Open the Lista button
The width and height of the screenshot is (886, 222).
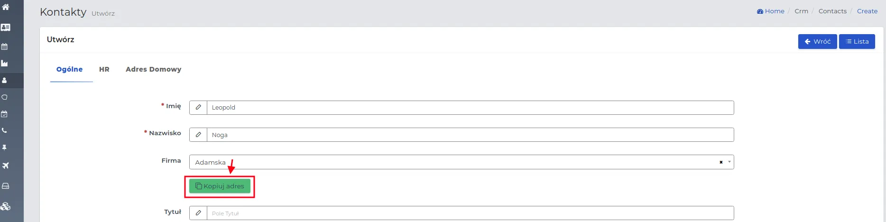[x=857, y=41]
